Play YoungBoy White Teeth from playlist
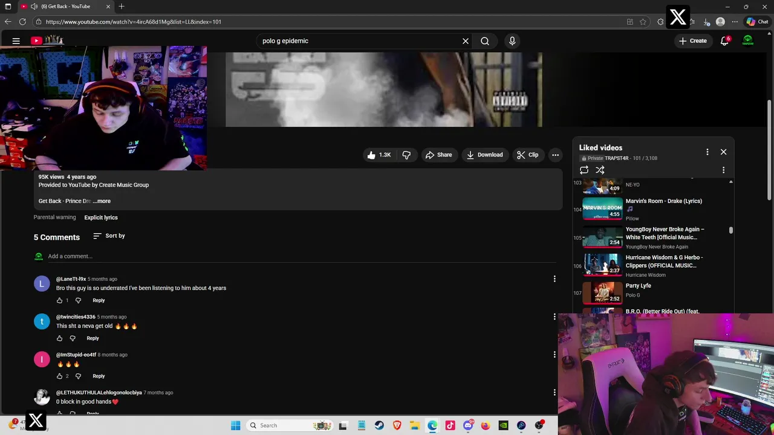The width and height of the screenshot is (774, 435). click(652, 237)
